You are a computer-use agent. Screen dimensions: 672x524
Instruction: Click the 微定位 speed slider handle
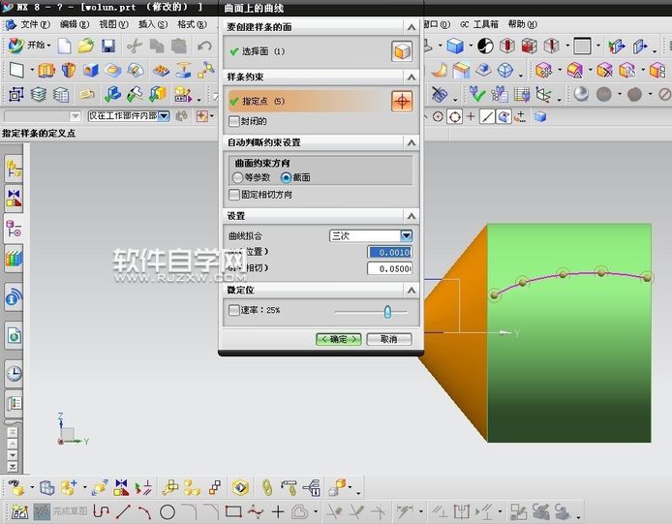387,311
